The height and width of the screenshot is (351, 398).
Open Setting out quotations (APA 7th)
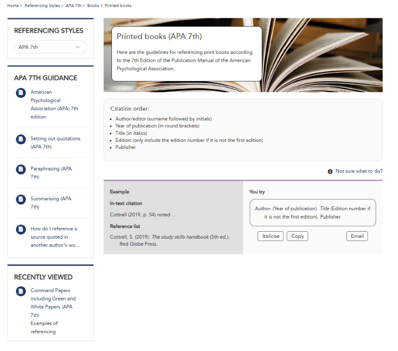pyautogui.click(x=55, y=143)
